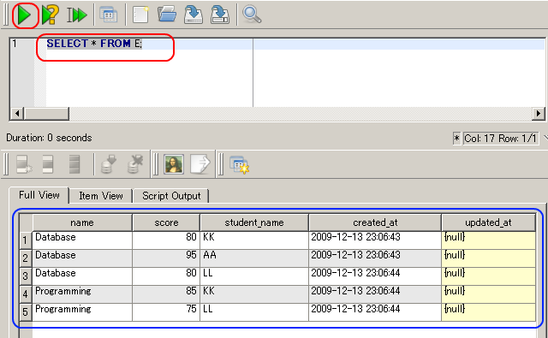Click the editor's horizontal scrollbar thumb
Viewport: 548px width, 338px height.
pyautogui.click(x=46, y=114)
